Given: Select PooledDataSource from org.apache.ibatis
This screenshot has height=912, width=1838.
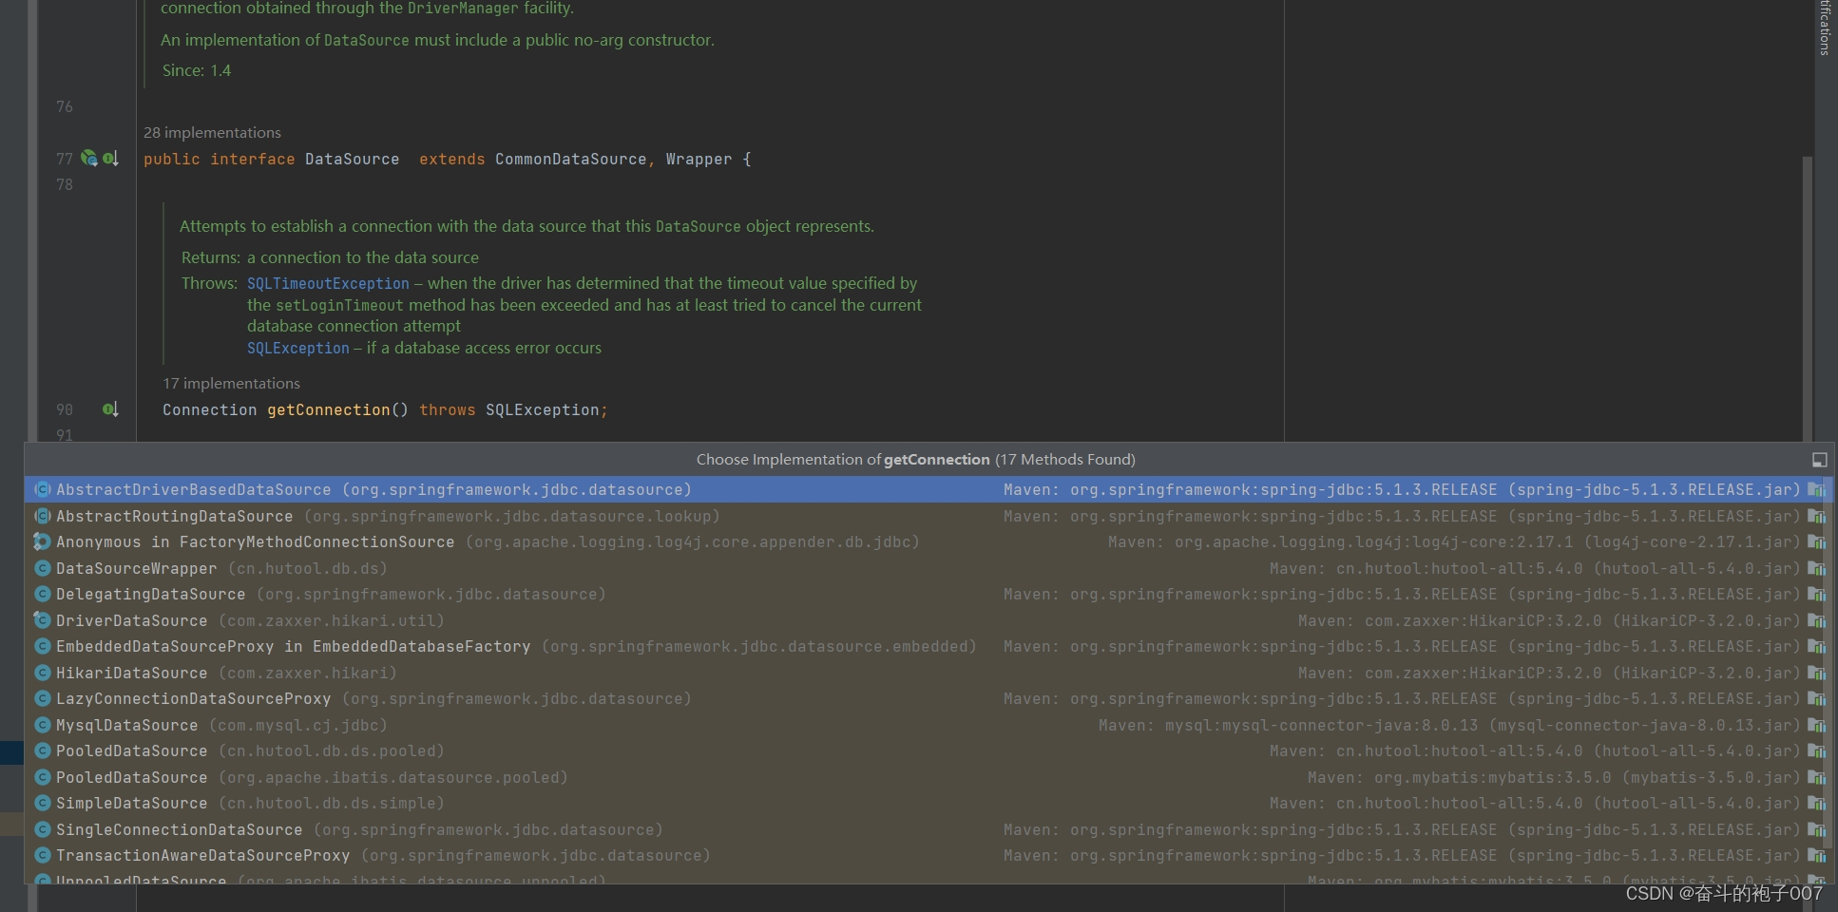Looking at the screenshot, I should coord(928,777).
